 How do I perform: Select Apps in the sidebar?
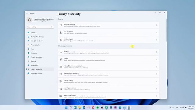(40, 49)
